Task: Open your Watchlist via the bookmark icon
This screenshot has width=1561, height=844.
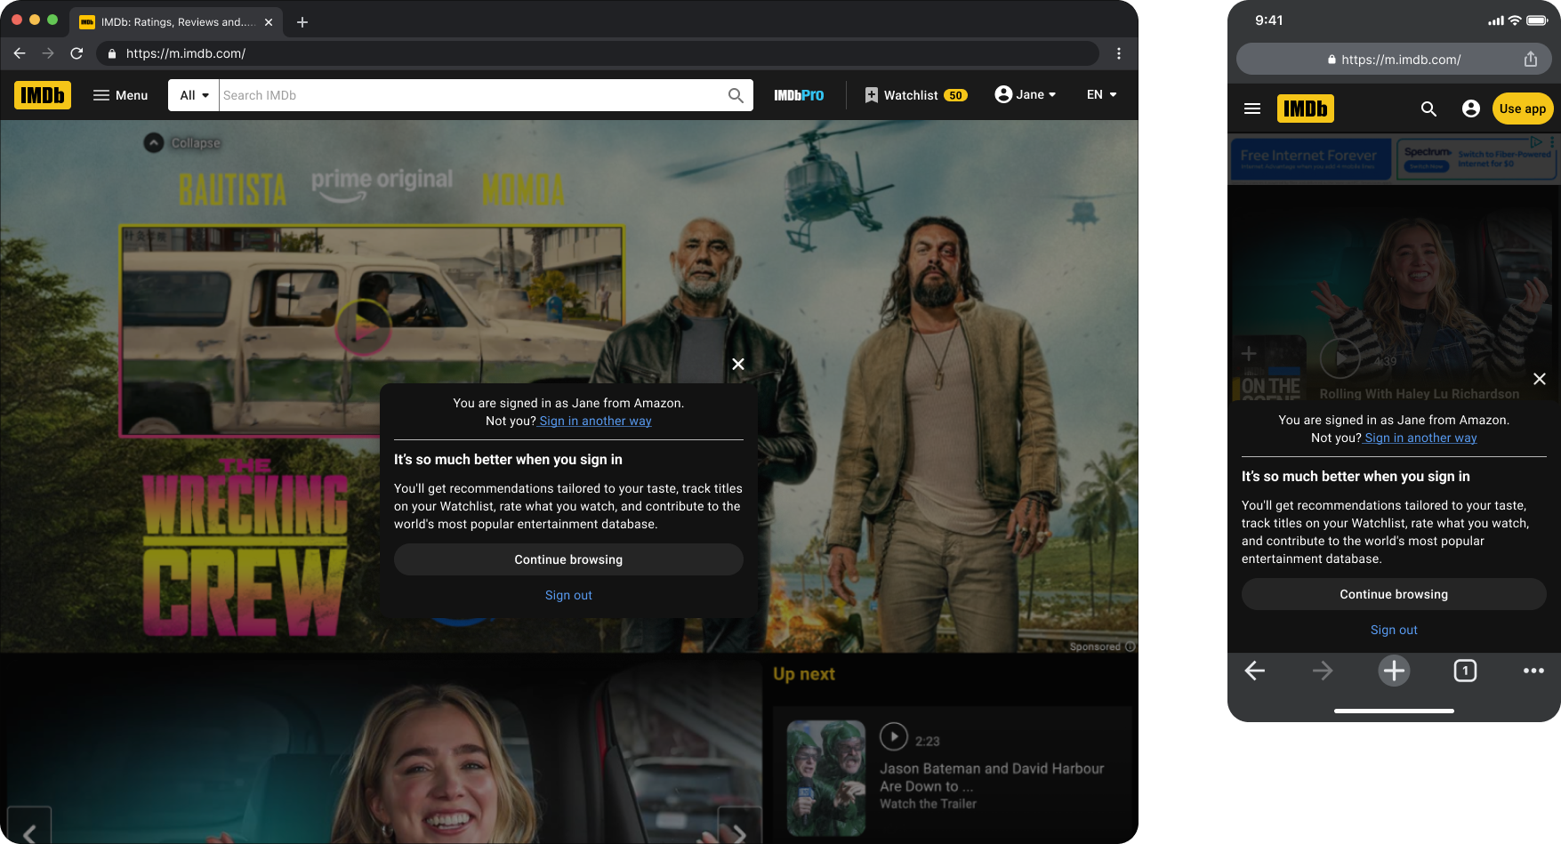Action: [914, 94]
